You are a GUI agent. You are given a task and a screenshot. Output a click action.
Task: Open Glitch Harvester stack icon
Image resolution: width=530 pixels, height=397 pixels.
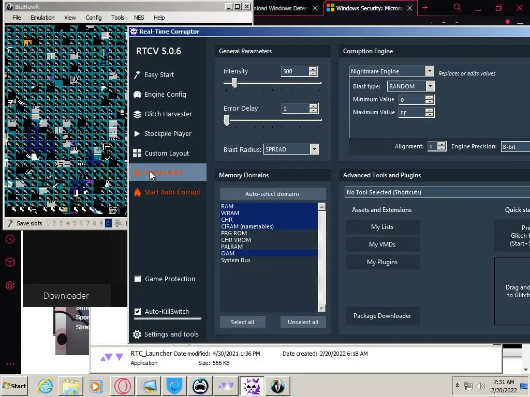(x=137, y=114)
